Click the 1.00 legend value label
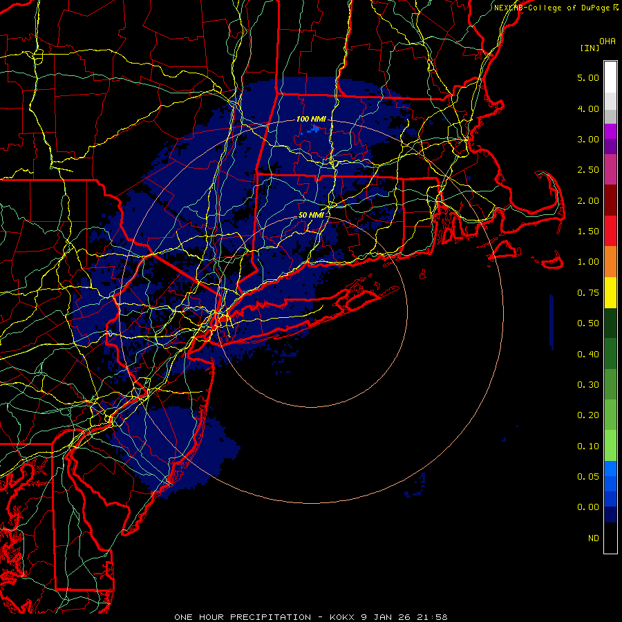The image size is (622, 622). pos(588,262)
